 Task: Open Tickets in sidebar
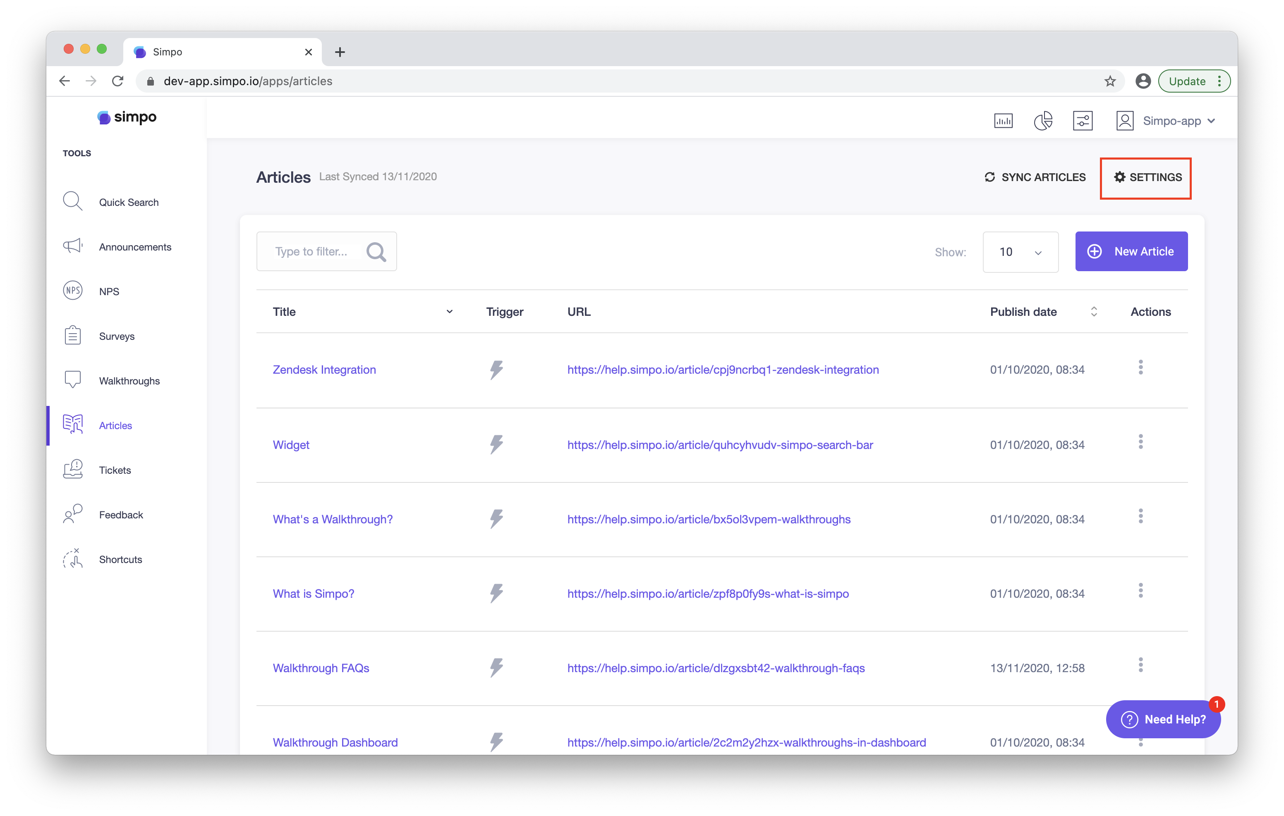click(x=115, y=470)
